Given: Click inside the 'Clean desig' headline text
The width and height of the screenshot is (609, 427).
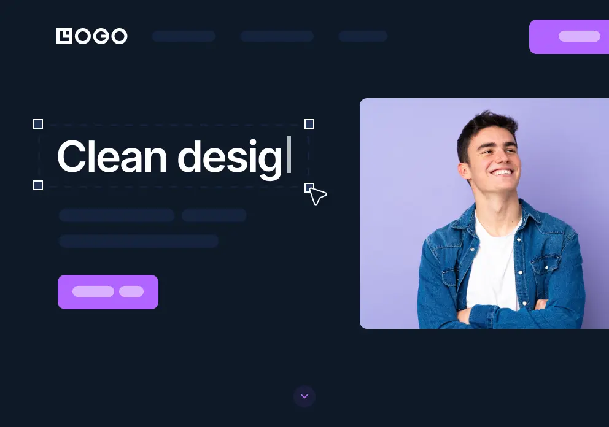Looking at the screenshot, I should click(x=169, y=156).
